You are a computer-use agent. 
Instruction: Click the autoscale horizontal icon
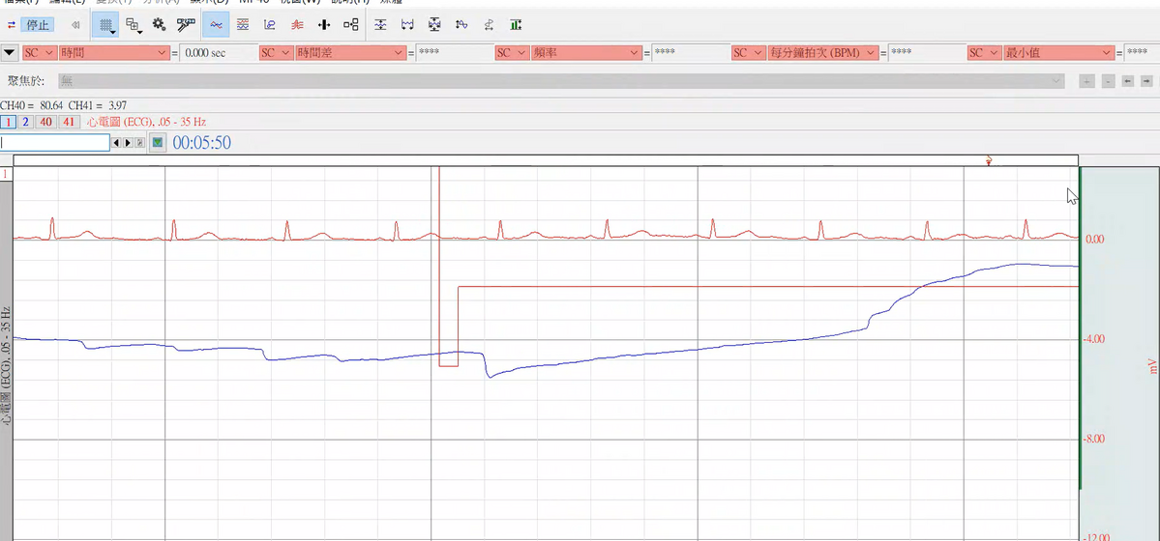click(x=408, y=25)
